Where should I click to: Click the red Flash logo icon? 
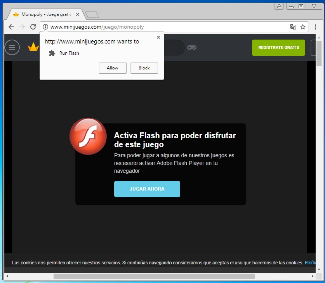[88, 136]
